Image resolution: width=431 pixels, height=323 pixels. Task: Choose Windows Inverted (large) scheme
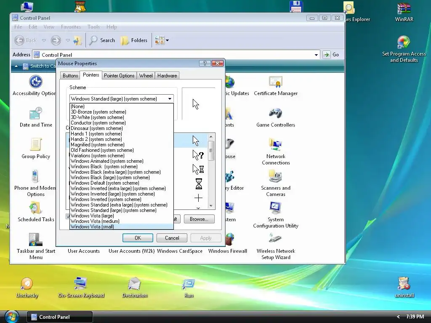click(122, 194)
